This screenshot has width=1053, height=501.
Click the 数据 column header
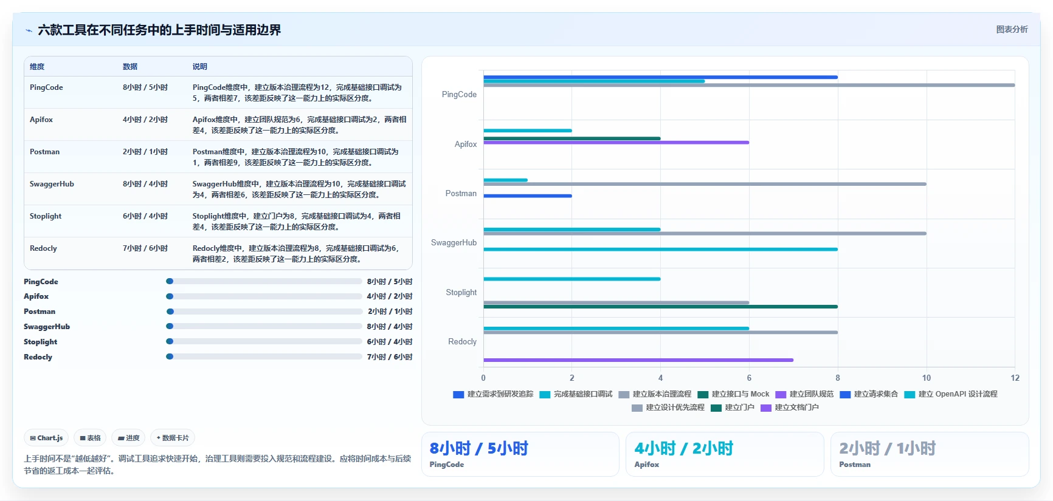point(130,67)
